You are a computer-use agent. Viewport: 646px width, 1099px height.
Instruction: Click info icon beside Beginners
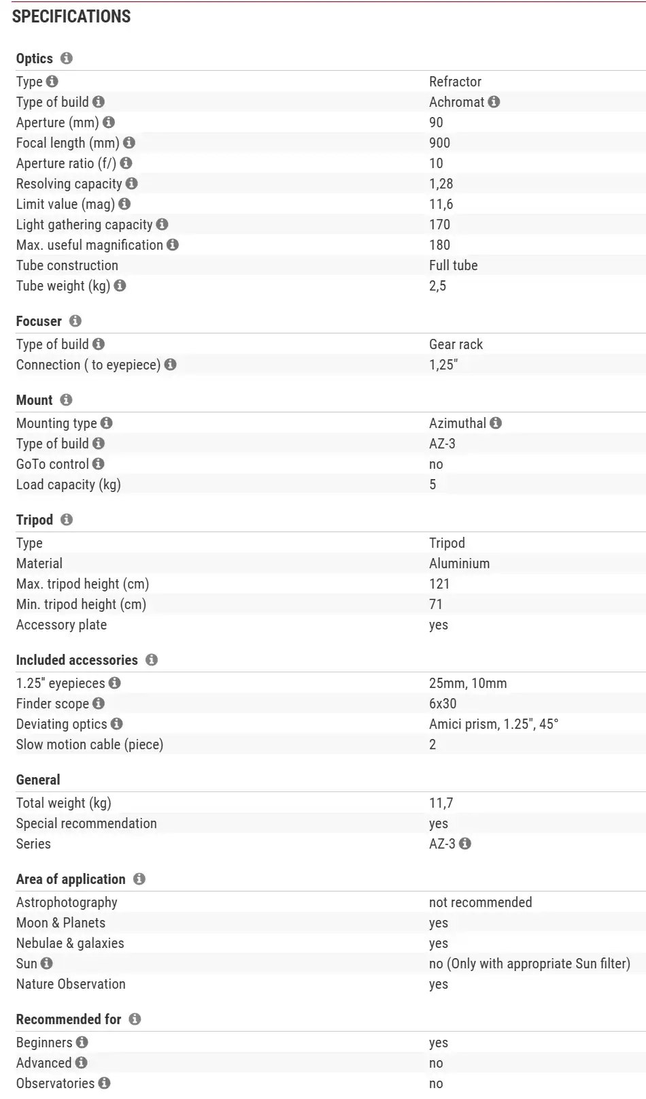tap(82, 1043)
